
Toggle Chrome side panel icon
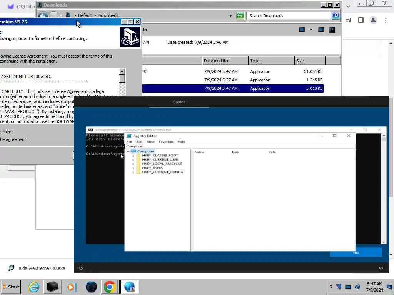361,20
